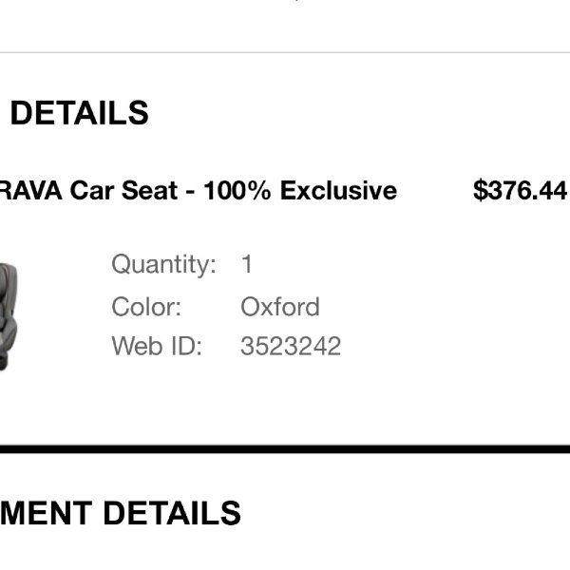Select the quantity value 1
The image size is (570, 570).
(x=247, y=264)
